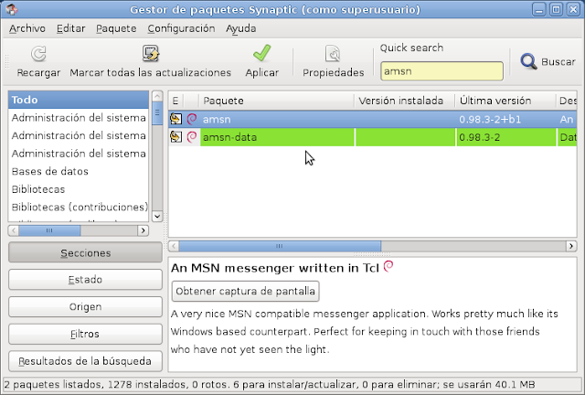
Task: Click package list horizontal scrollbar thumb
Action: pyautogui.click(x=280, y=246)
